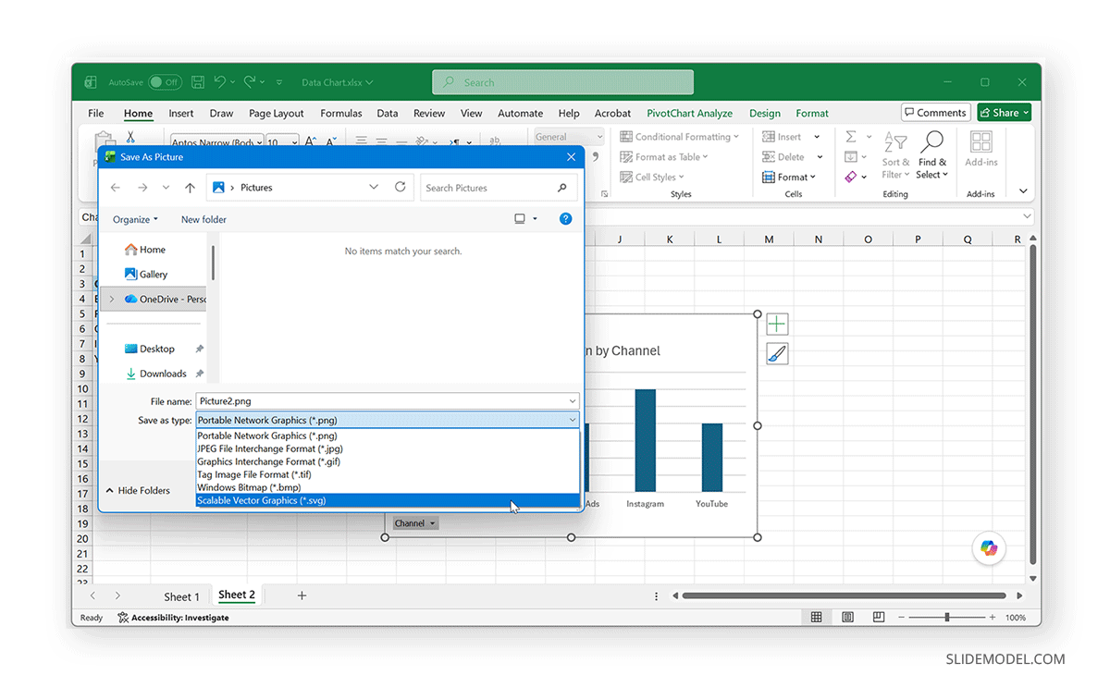Expand the Pictures address bar dropdown
Viewport: 1110px width, 687px height.
[x=374, y=187]
